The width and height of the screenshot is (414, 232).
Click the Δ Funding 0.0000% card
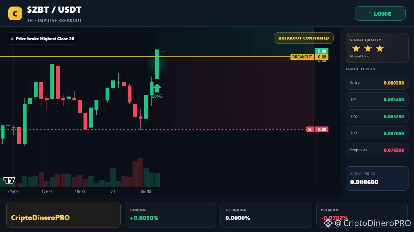click(266, 214)
